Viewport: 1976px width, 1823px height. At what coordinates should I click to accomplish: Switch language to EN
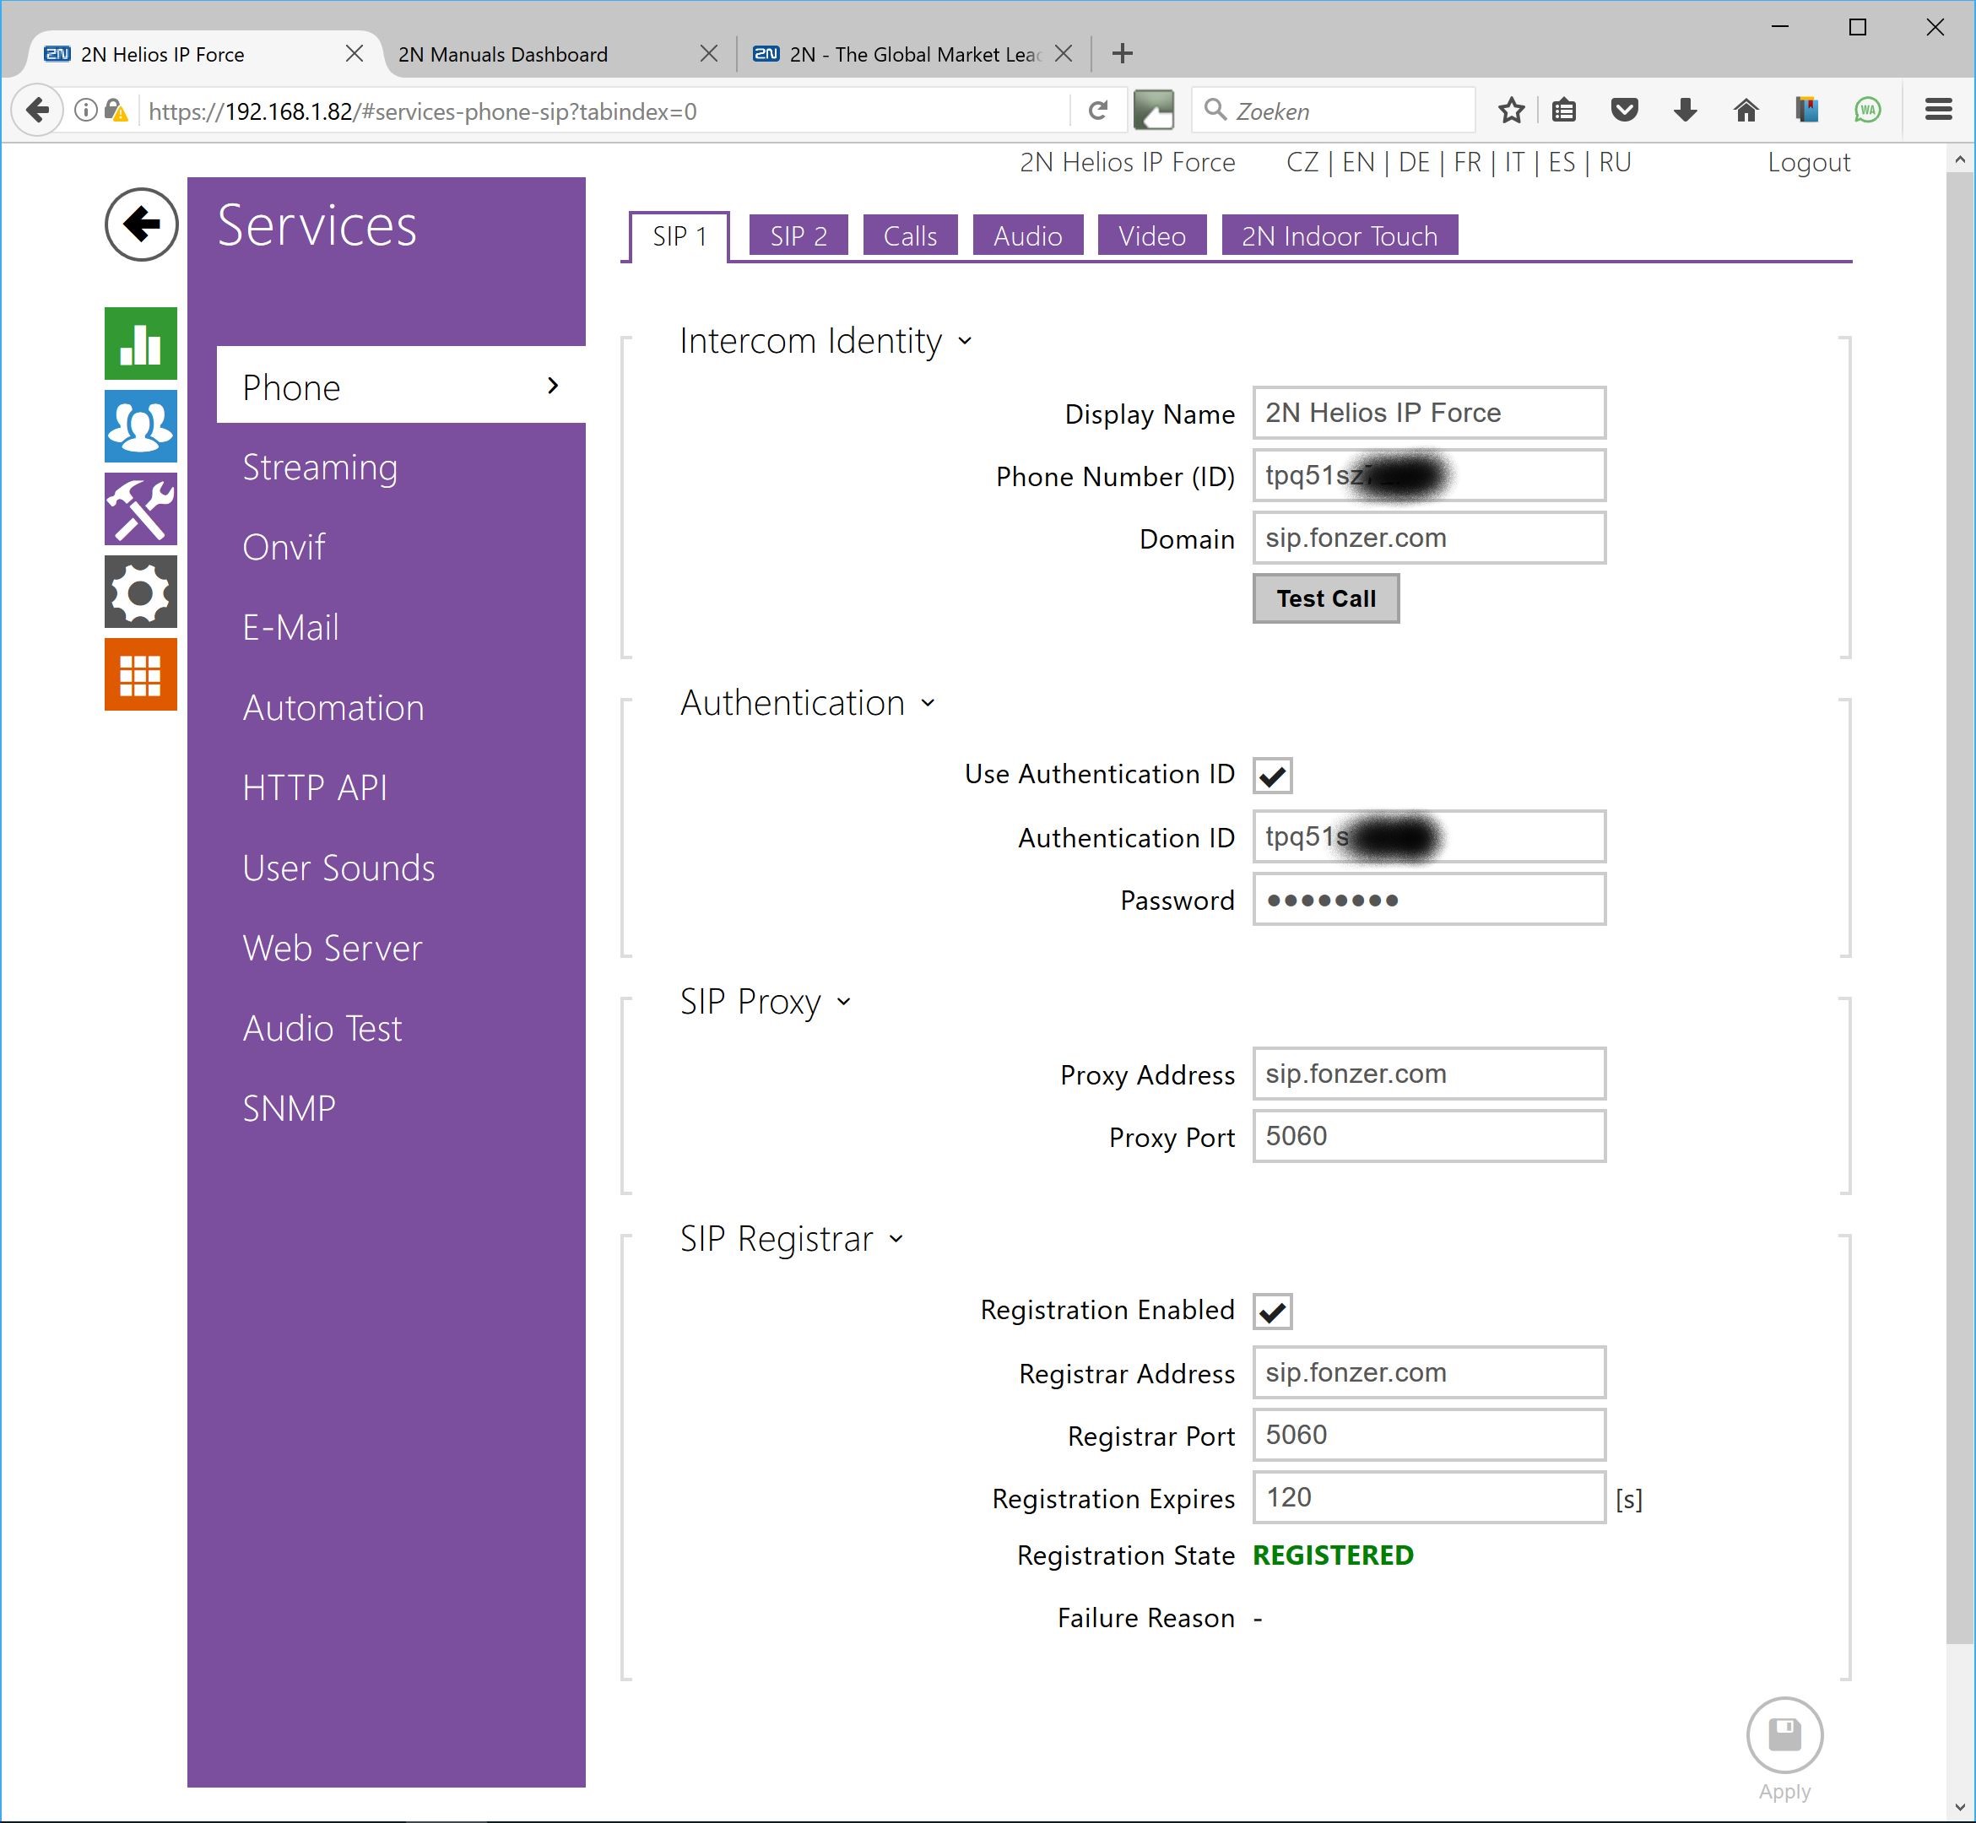(1358, 162)
